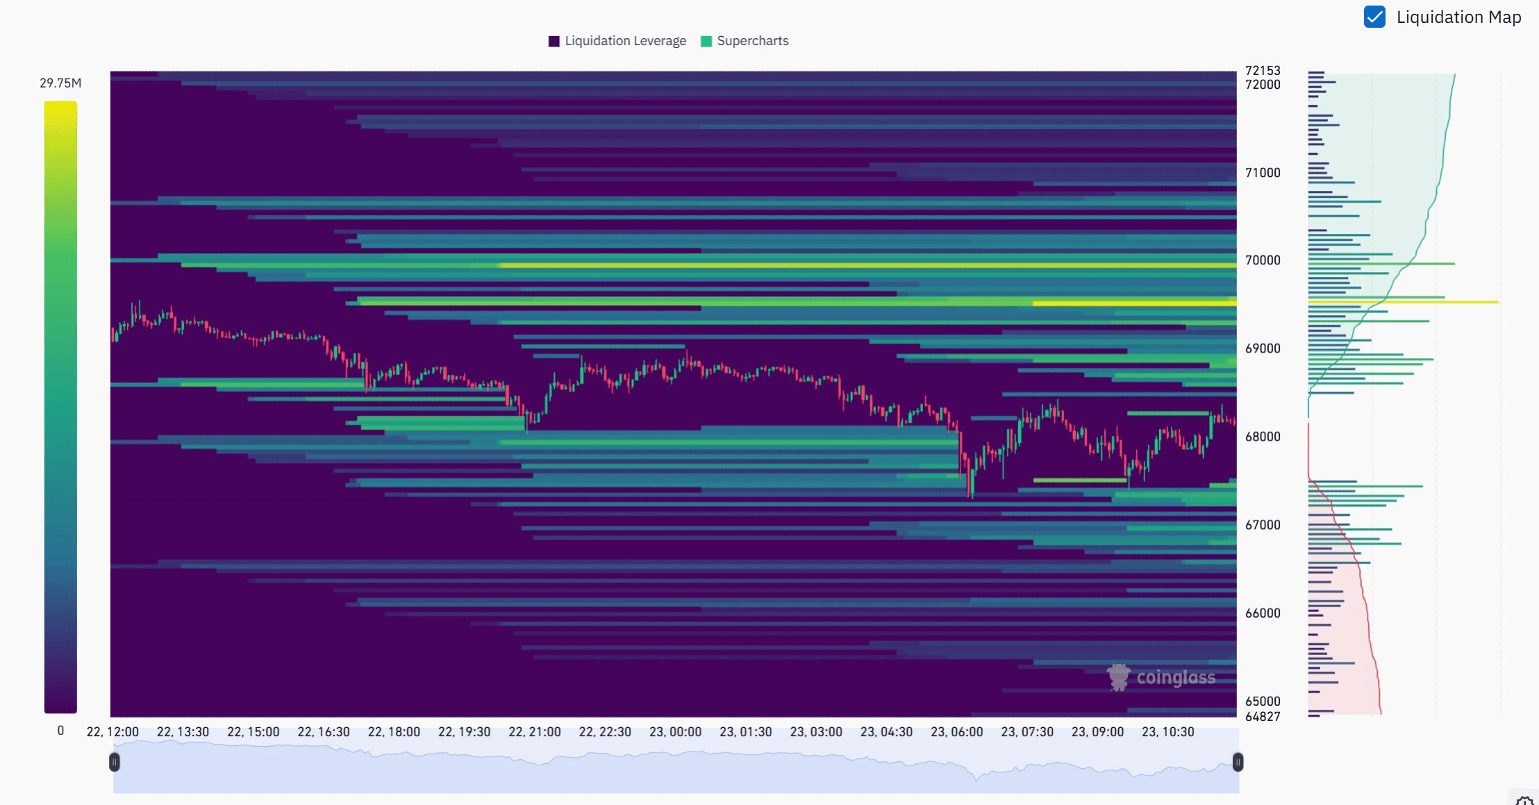The height and width of the screenshot is (805, 1539).
Task: Click the 0 color scale minimum label
Action: (60, 731)
